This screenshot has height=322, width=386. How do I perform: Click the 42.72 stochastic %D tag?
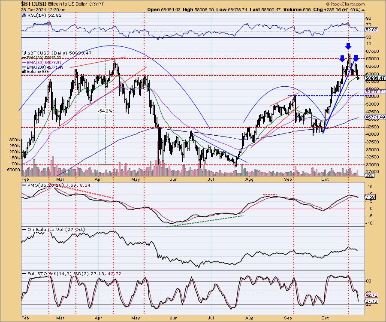[371, 295]
